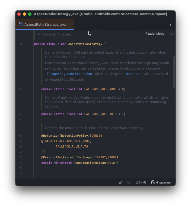Follow the UseCase documentation link
The height and width of the screenshot is (206, 191).
132,74
